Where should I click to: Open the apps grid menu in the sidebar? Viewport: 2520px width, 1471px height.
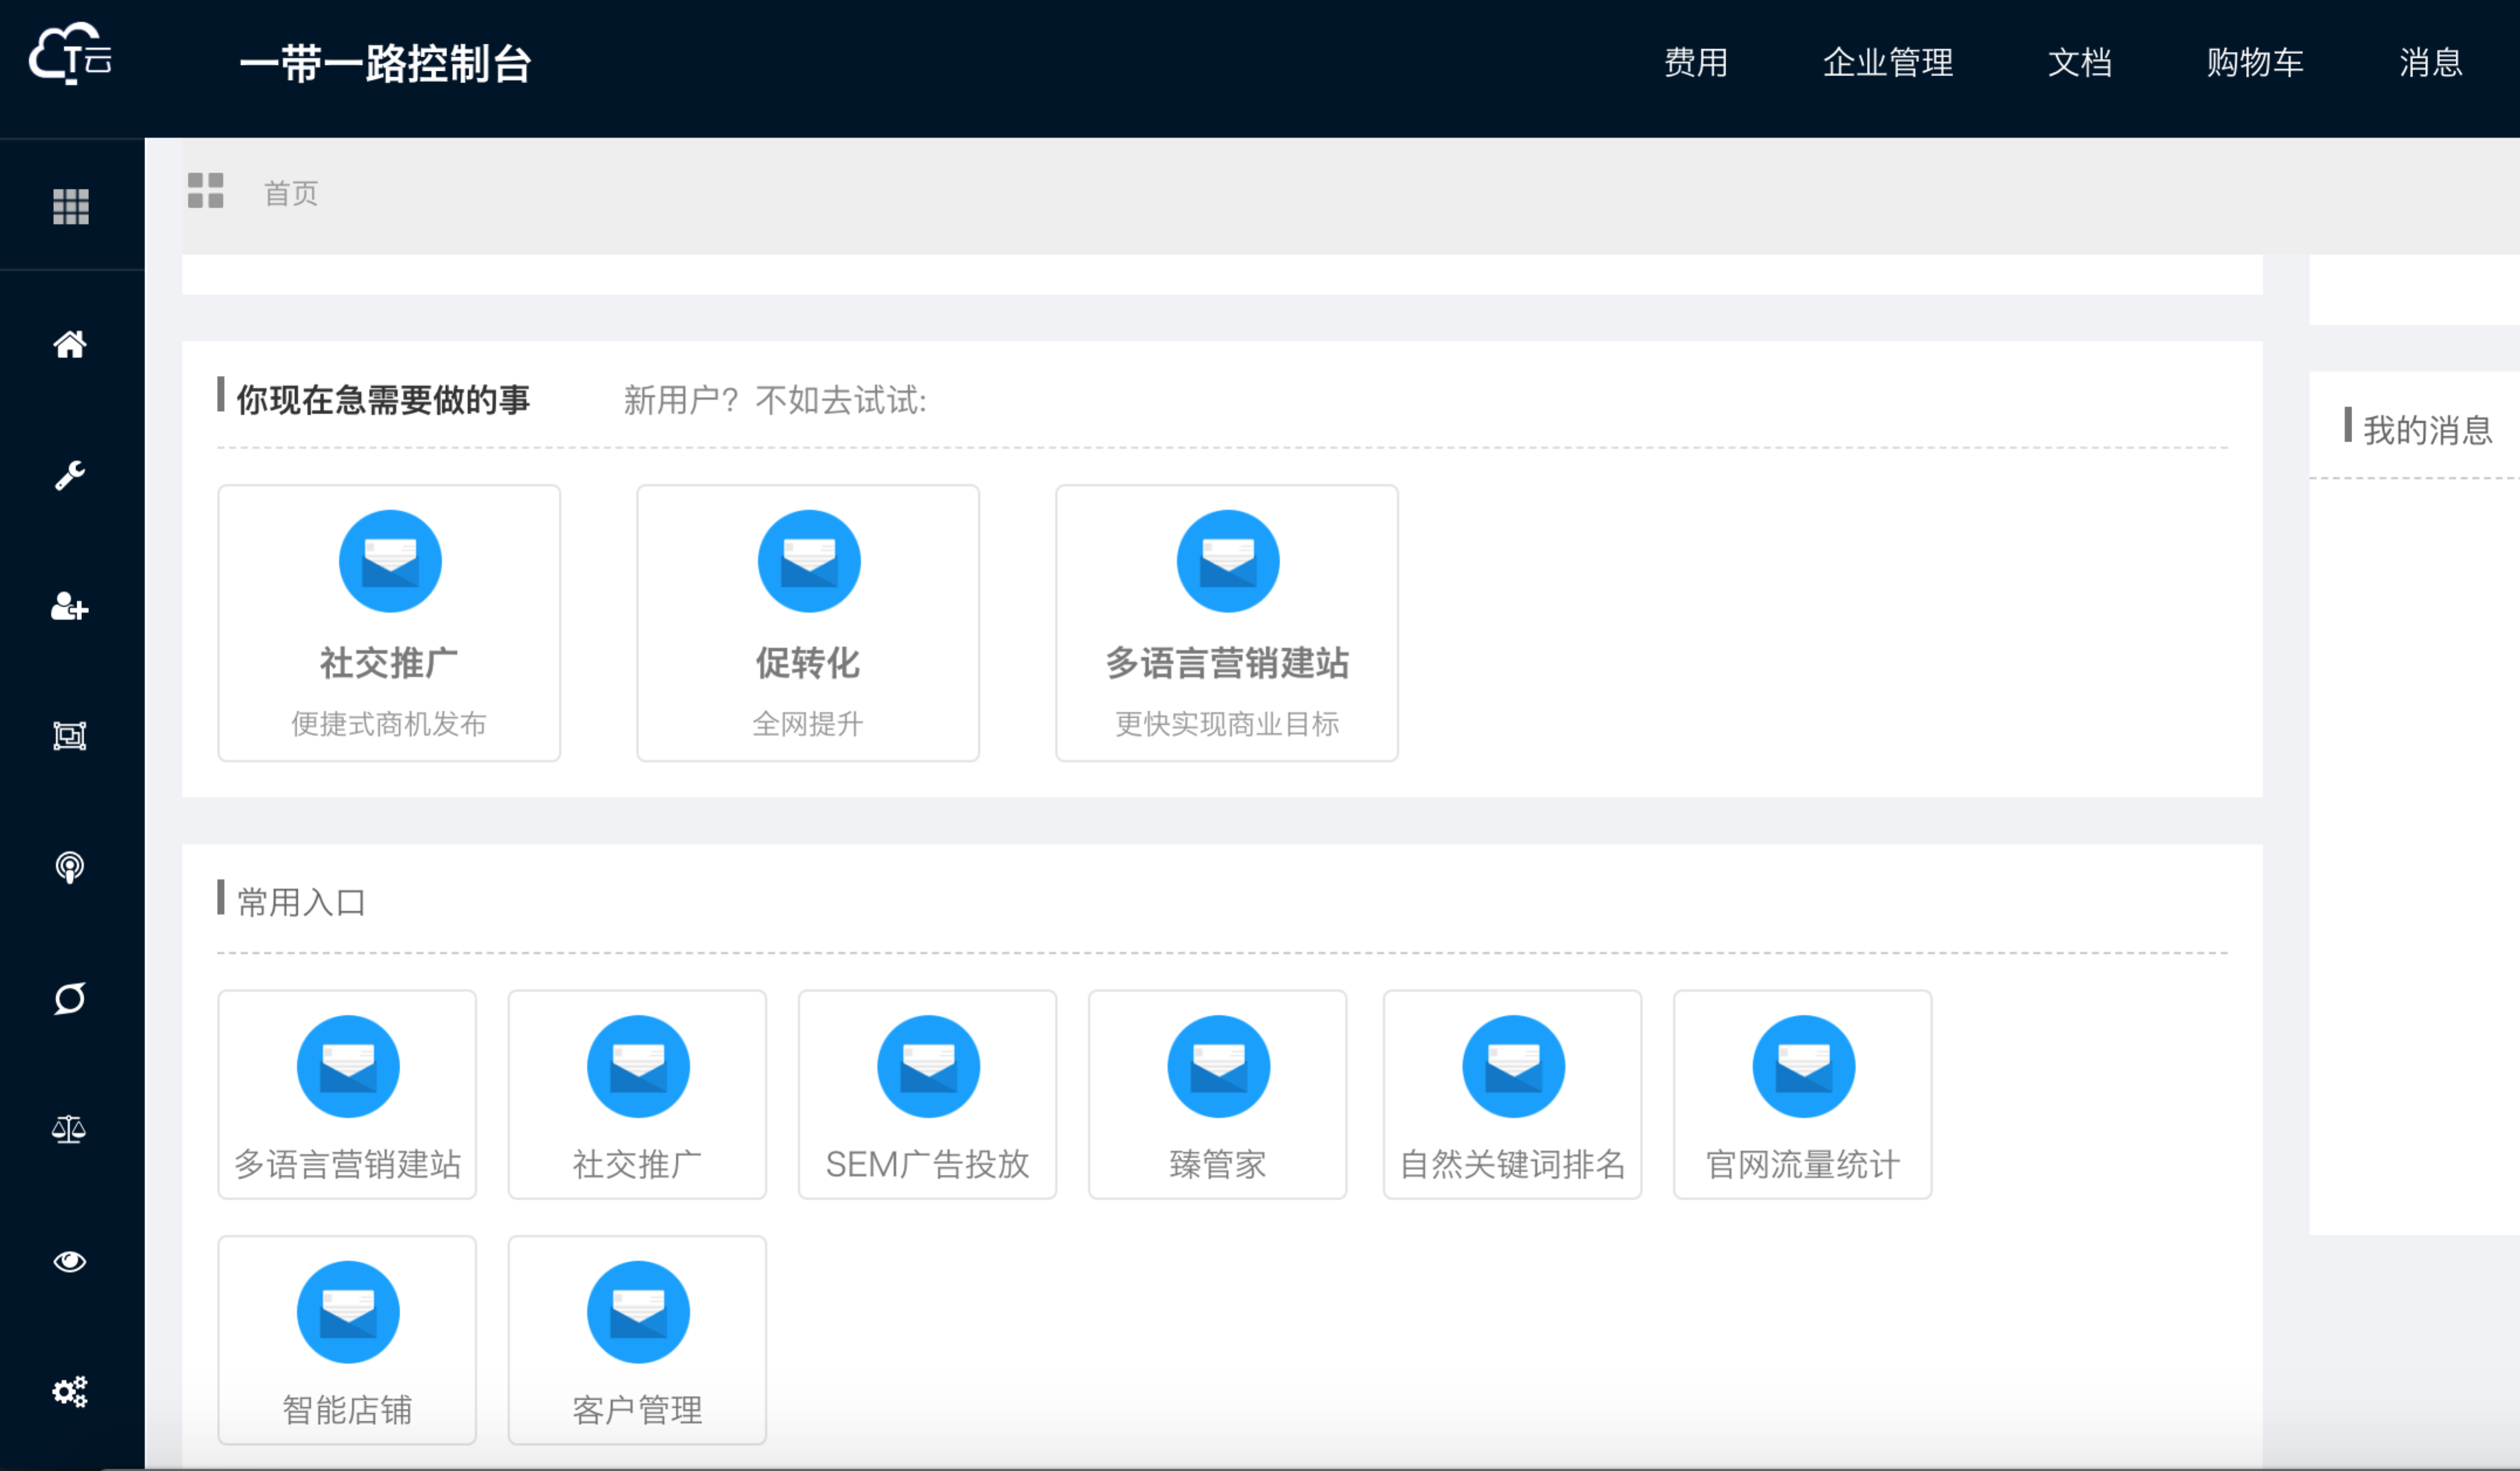coord(70,207)
